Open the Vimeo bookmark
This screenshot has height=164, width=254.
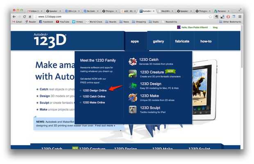point(77,22)
